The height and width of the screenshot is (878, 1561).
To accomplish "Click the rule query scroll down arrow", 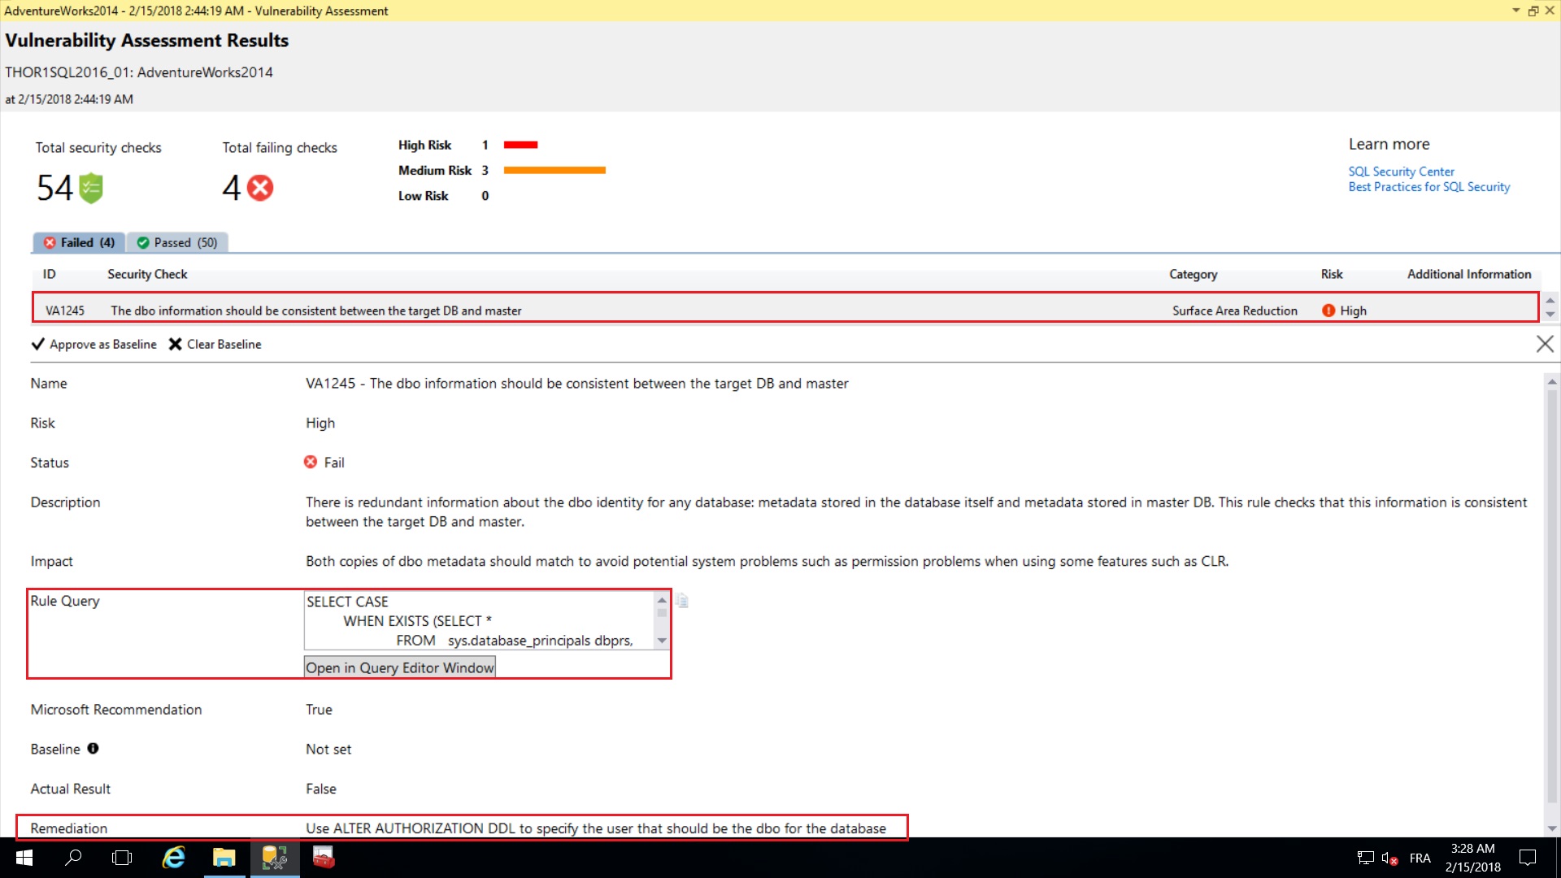I will [662, 641].
